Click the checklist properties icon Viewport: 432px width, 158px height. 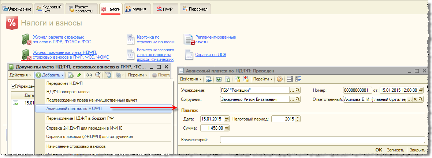point(298,79)
